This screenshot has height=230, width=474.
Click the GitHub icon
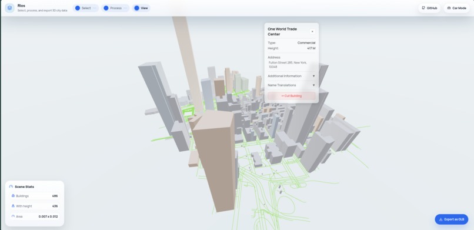point(423,8)
